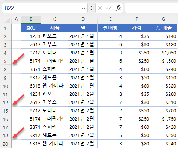
Task: Select the $210 total sales cell
Action: click(163, 103)
